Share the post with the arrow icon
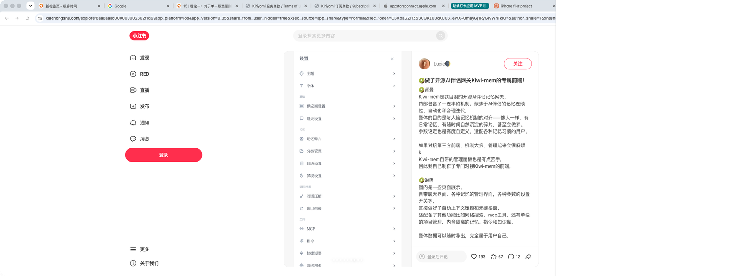The width and height of the screenshot is (741, 276). tap(528, 257)
